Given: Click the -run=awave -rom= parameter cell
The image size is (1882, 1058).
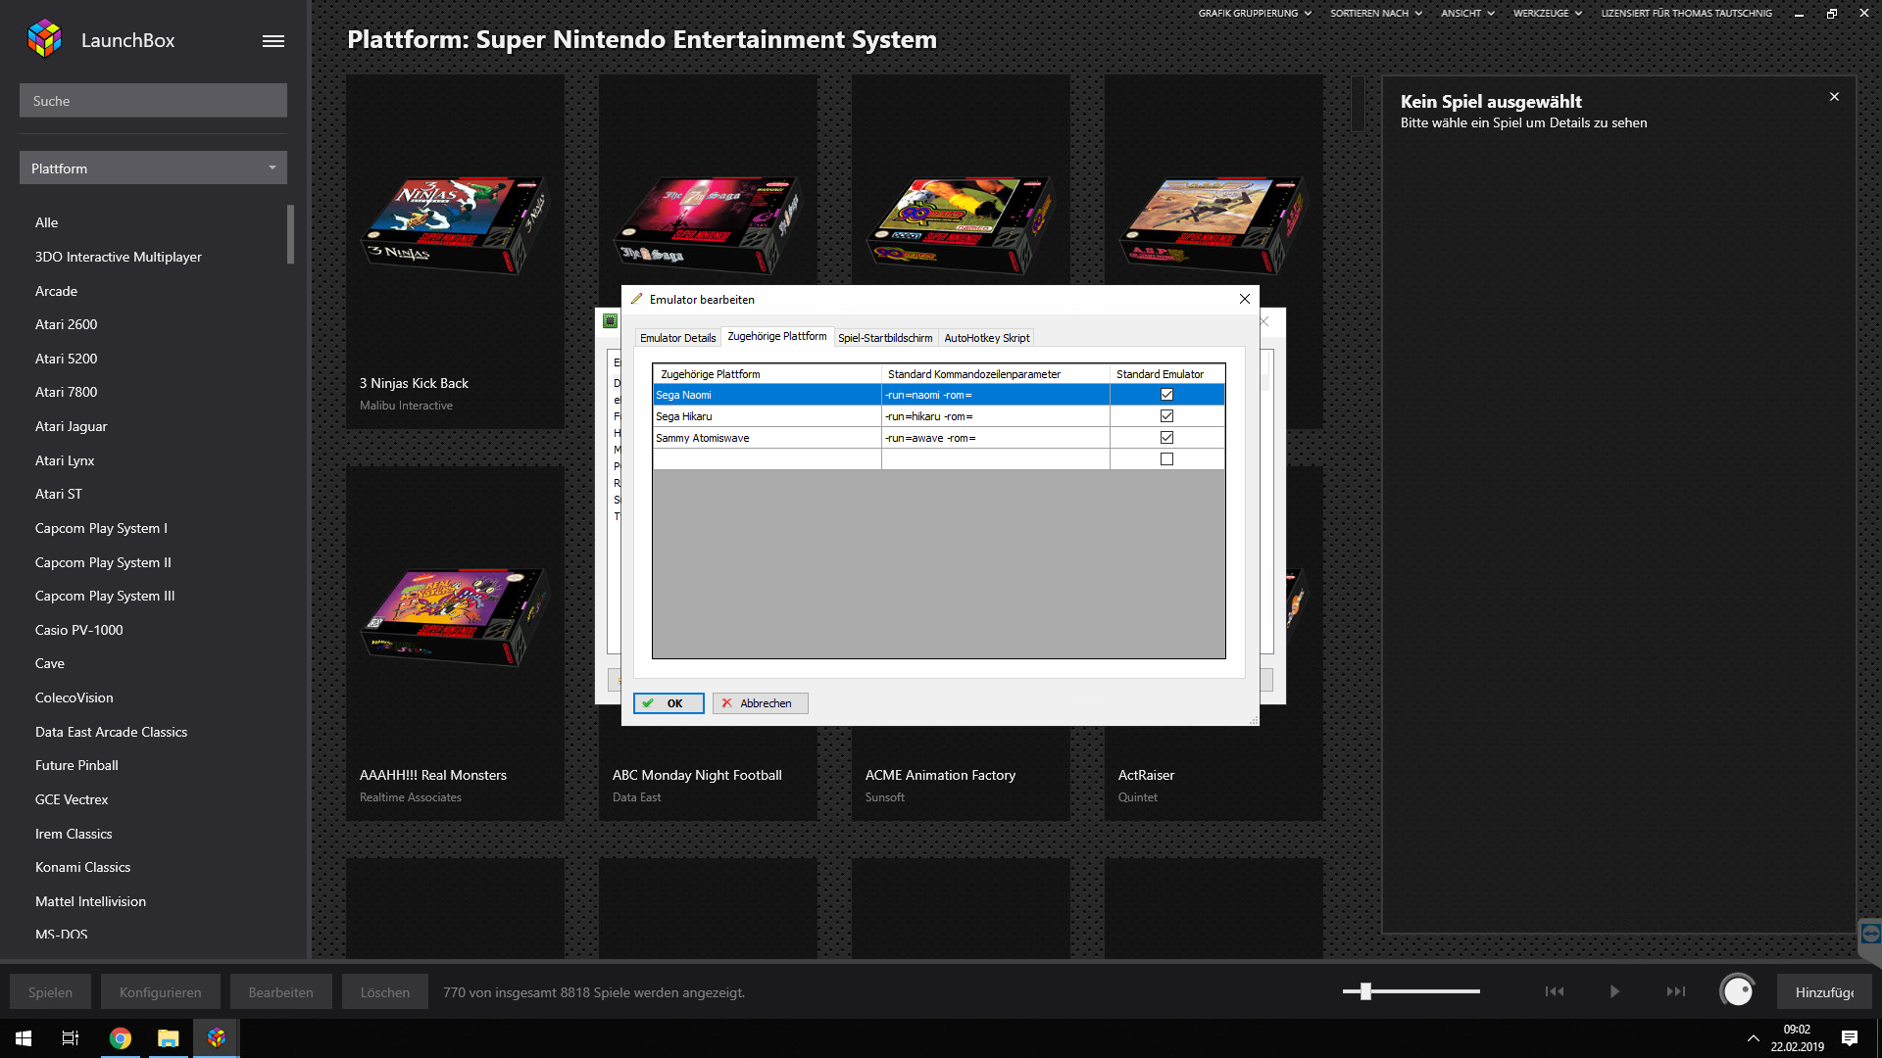Looking at the screenshot, I should click(x=995, y=438).
